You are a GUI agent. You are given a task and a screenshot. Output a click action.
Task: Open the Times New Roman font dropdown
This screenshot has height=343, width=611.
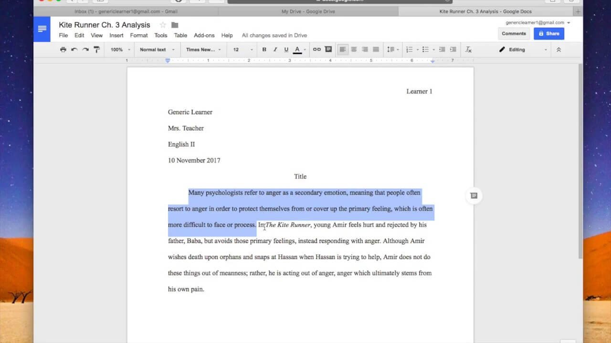204,50
